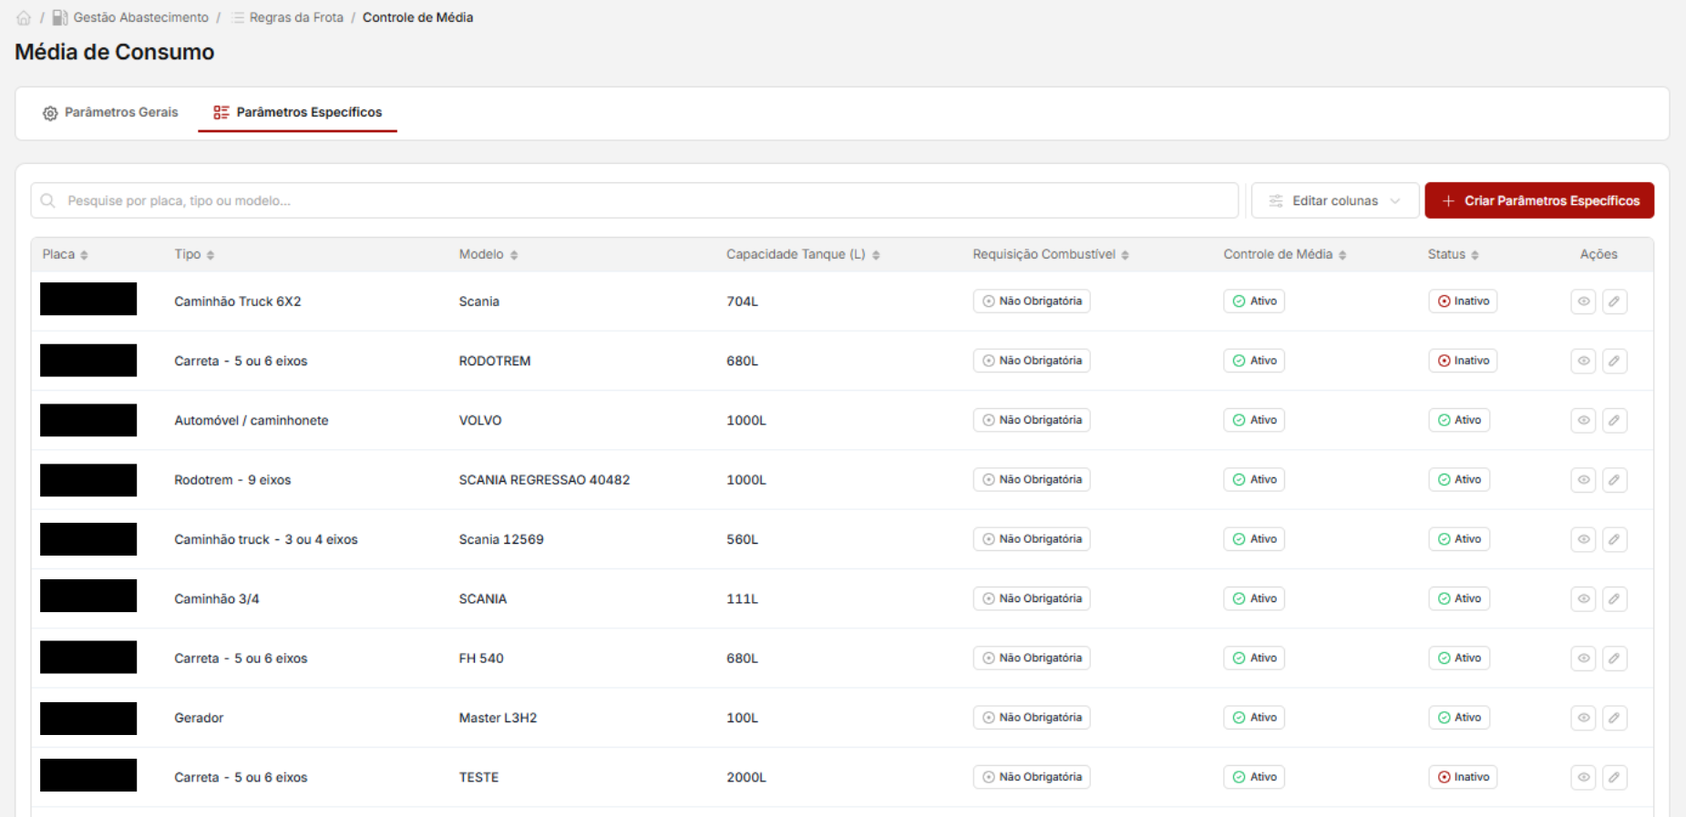This screenshot has width=1686, height=817.
Task: Select the Parâmetros Específicos tab
Action: [x=298, y=112]
